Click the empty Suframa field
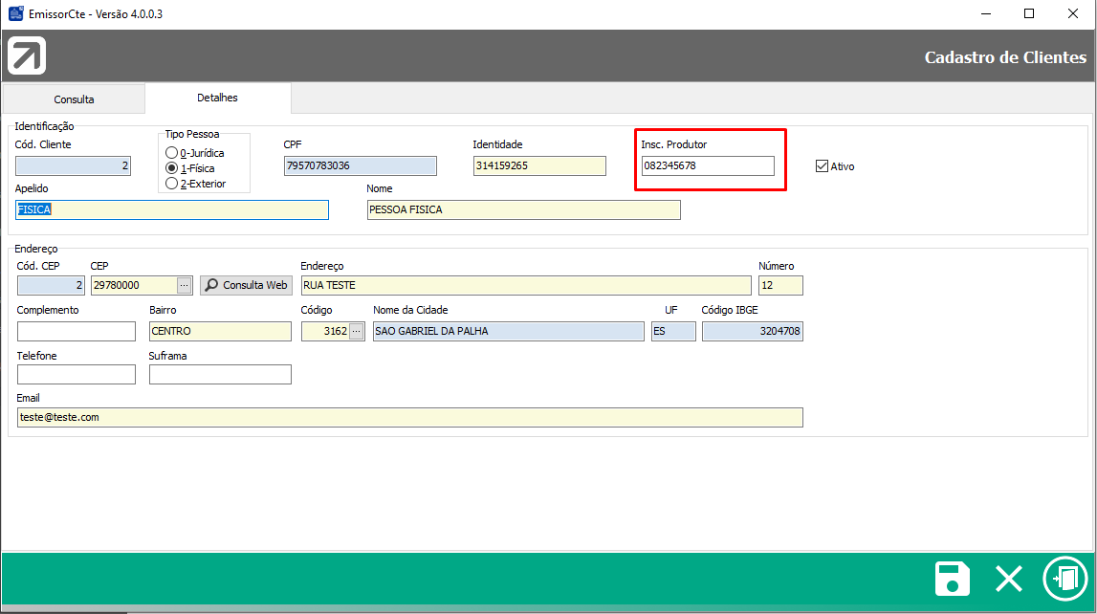The width and height of the screenshot is (1097, 614). pyautogui.click(x=220, y=375)
